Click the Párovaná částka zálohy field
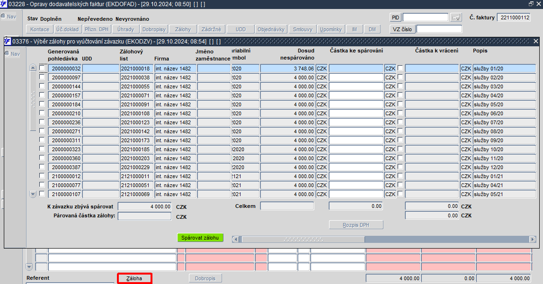This screenshot has height=284, width=543. [144, 216]
